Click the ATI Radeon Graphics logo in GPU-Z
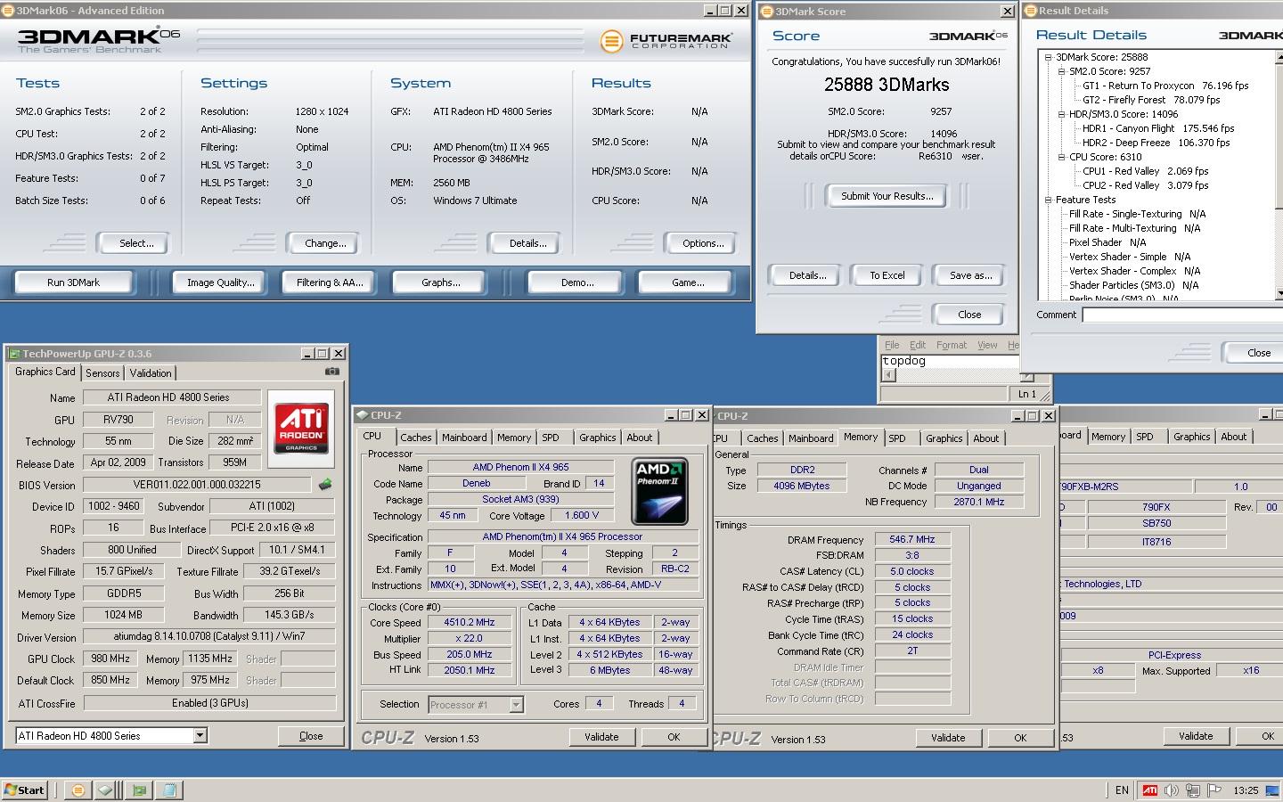1283x802 pixels. pos(301,428)
